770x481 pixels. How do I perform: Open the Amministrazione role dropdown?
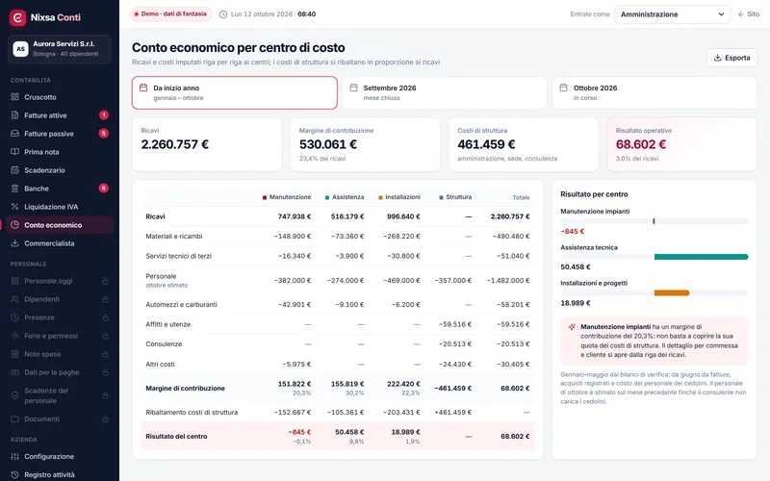[672, 14]
